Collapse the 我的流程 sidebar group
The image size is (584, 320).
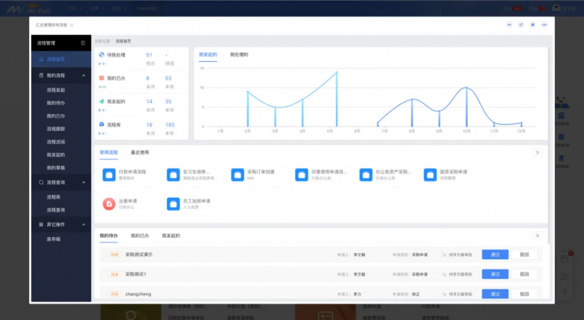(84, 75)
